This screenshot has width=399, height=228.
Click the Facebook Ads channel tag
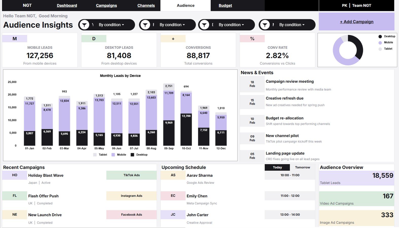(132, 215)
